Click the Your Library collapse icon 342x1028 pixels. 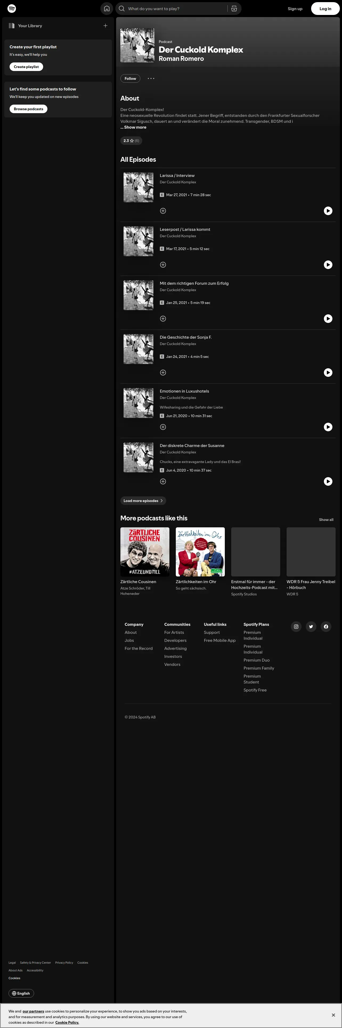(x=12, y=26)
